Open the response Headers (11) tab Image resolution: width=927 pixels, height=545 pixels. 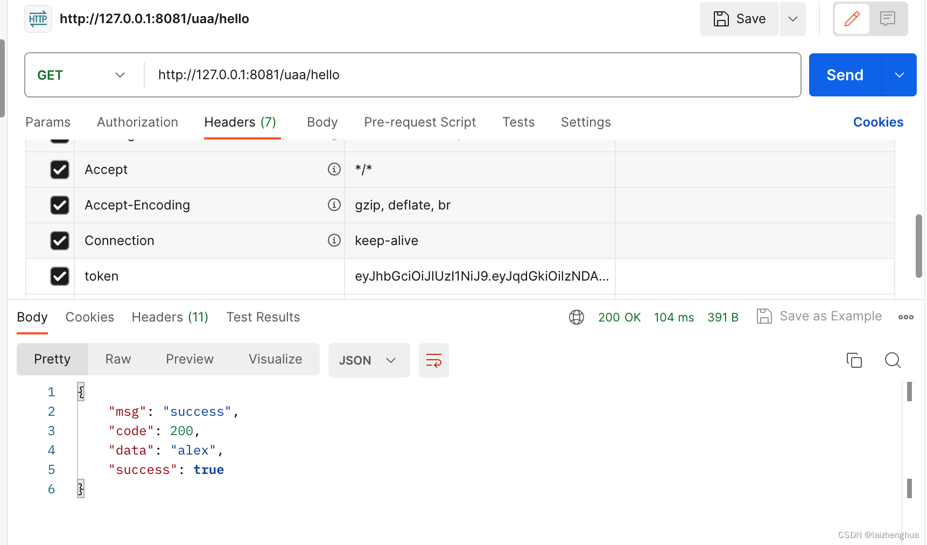170,317
